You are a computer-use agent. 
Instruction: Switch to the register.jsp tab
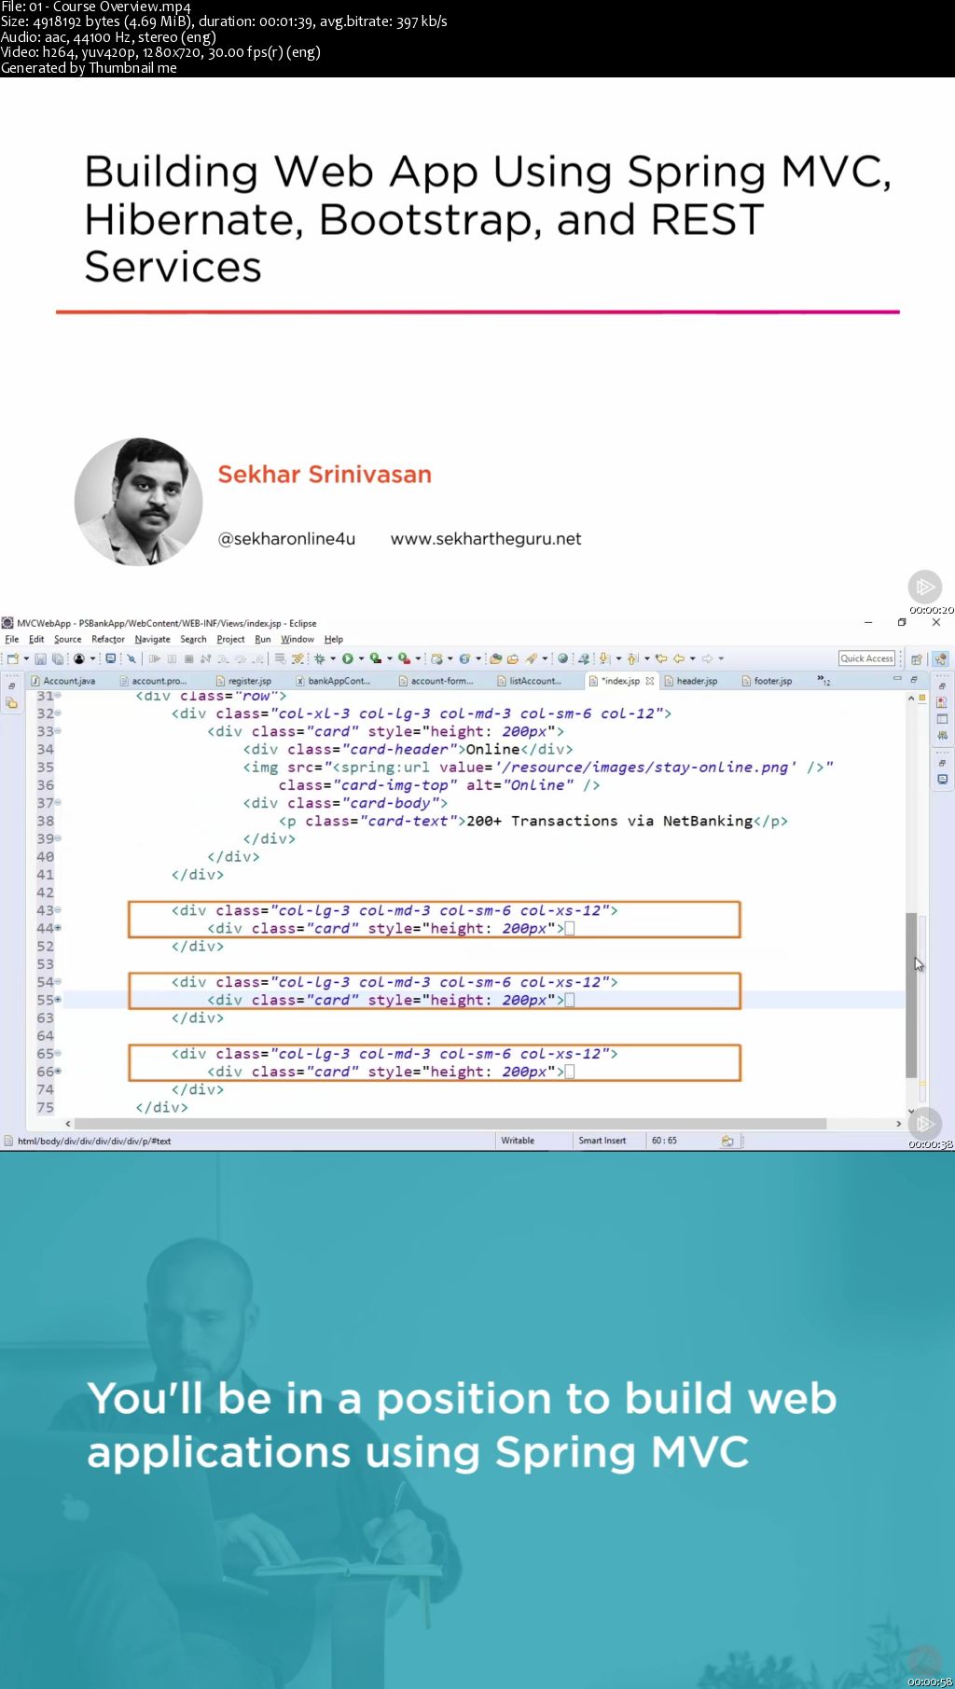[x=243, y=681]
